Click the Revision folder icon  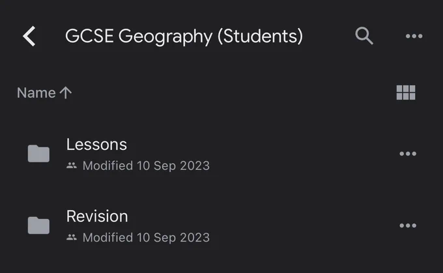[x=38, y=225]
